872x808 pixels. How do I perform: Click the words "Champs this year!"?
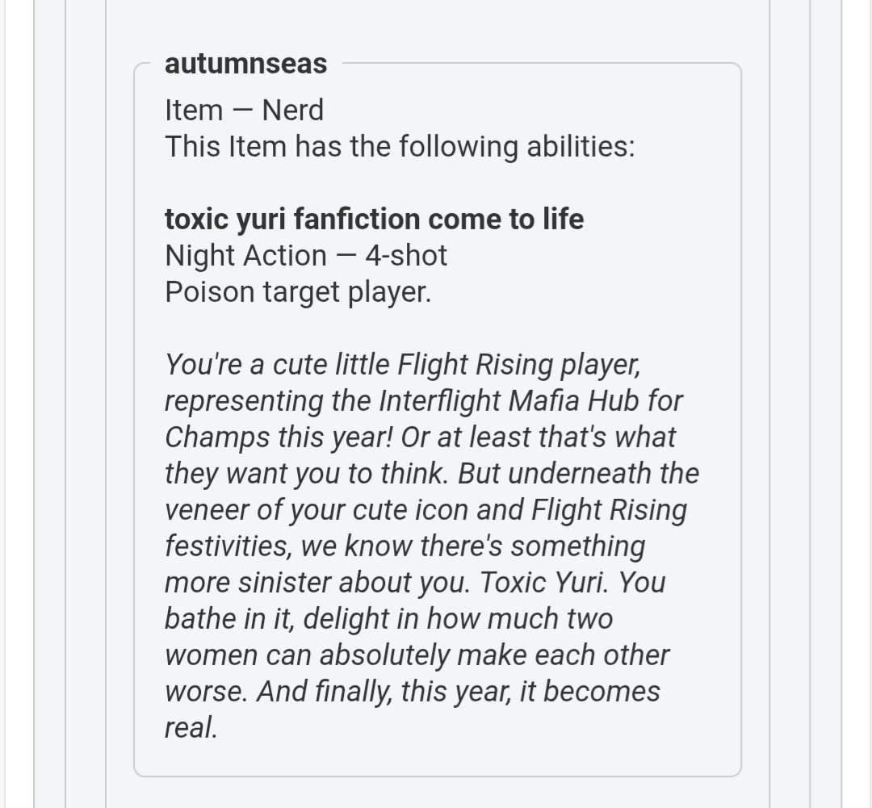point(277,437)
